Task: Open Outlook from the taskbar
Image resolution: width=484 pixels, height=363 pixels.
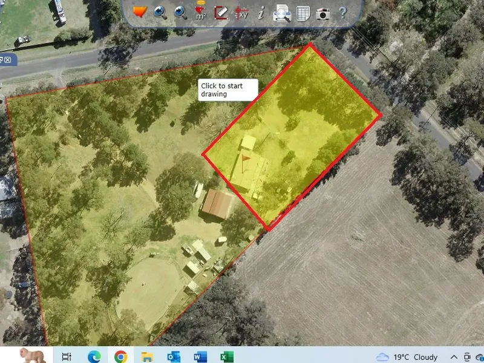Action: 174,356
